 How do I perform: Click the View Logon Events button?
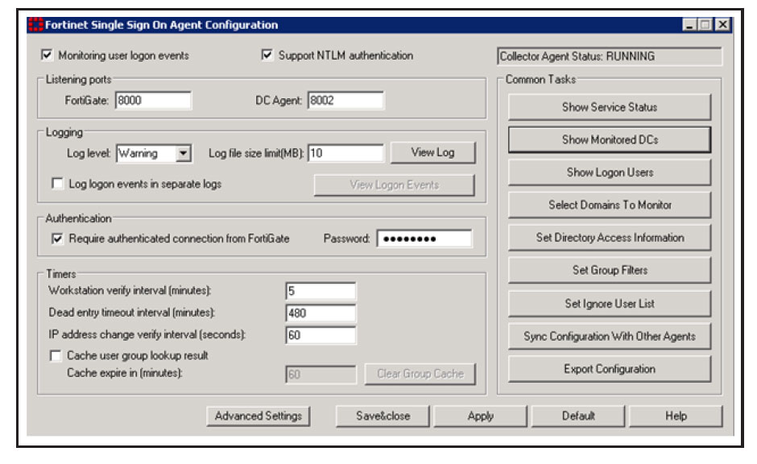pyautogui.click(x=394, y=185)
